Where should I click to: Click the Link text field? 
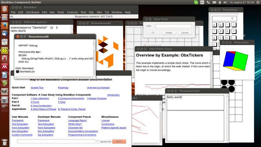click(x=173, y=26)
